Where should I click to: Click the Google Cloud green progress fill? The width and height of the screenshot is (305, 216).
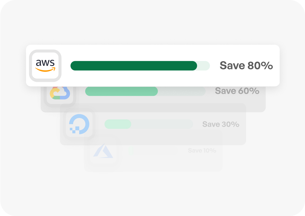tap(121, 92)
